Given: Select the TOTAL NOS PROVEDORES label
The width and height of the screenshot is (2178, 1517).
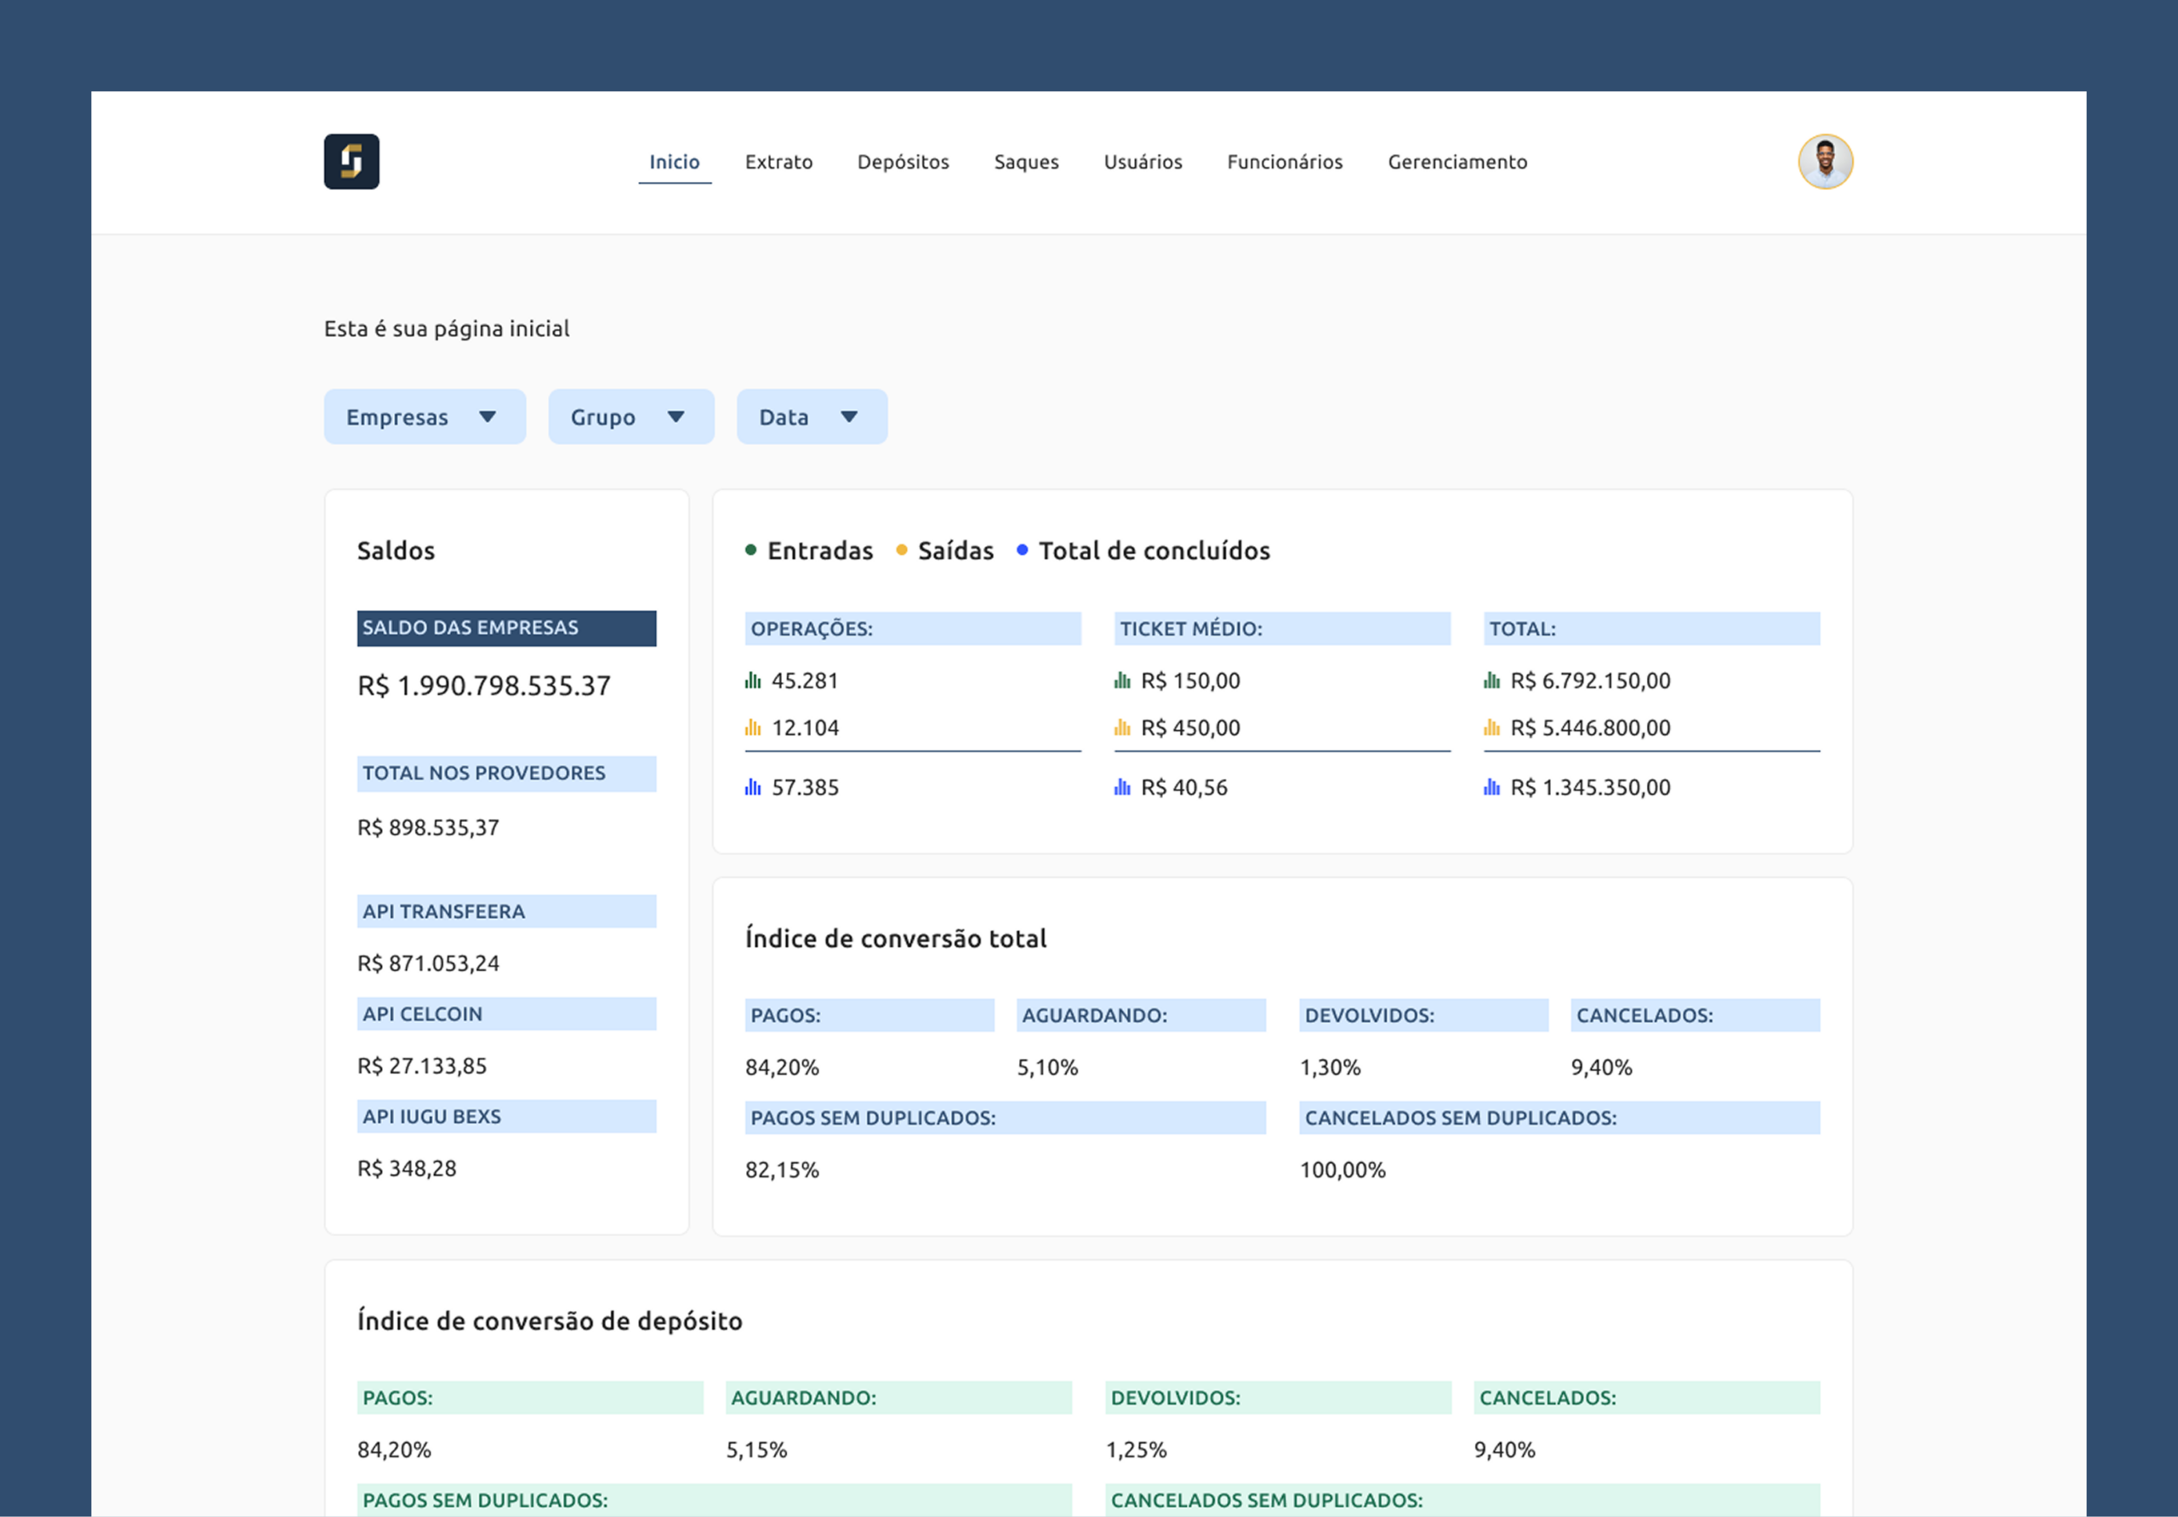Looking at the screenshot, I should point(506,773).
